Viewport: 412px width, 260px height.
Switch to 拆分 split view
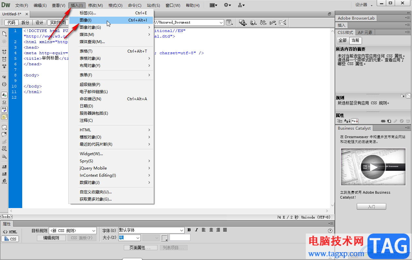[x=25, y=23]
